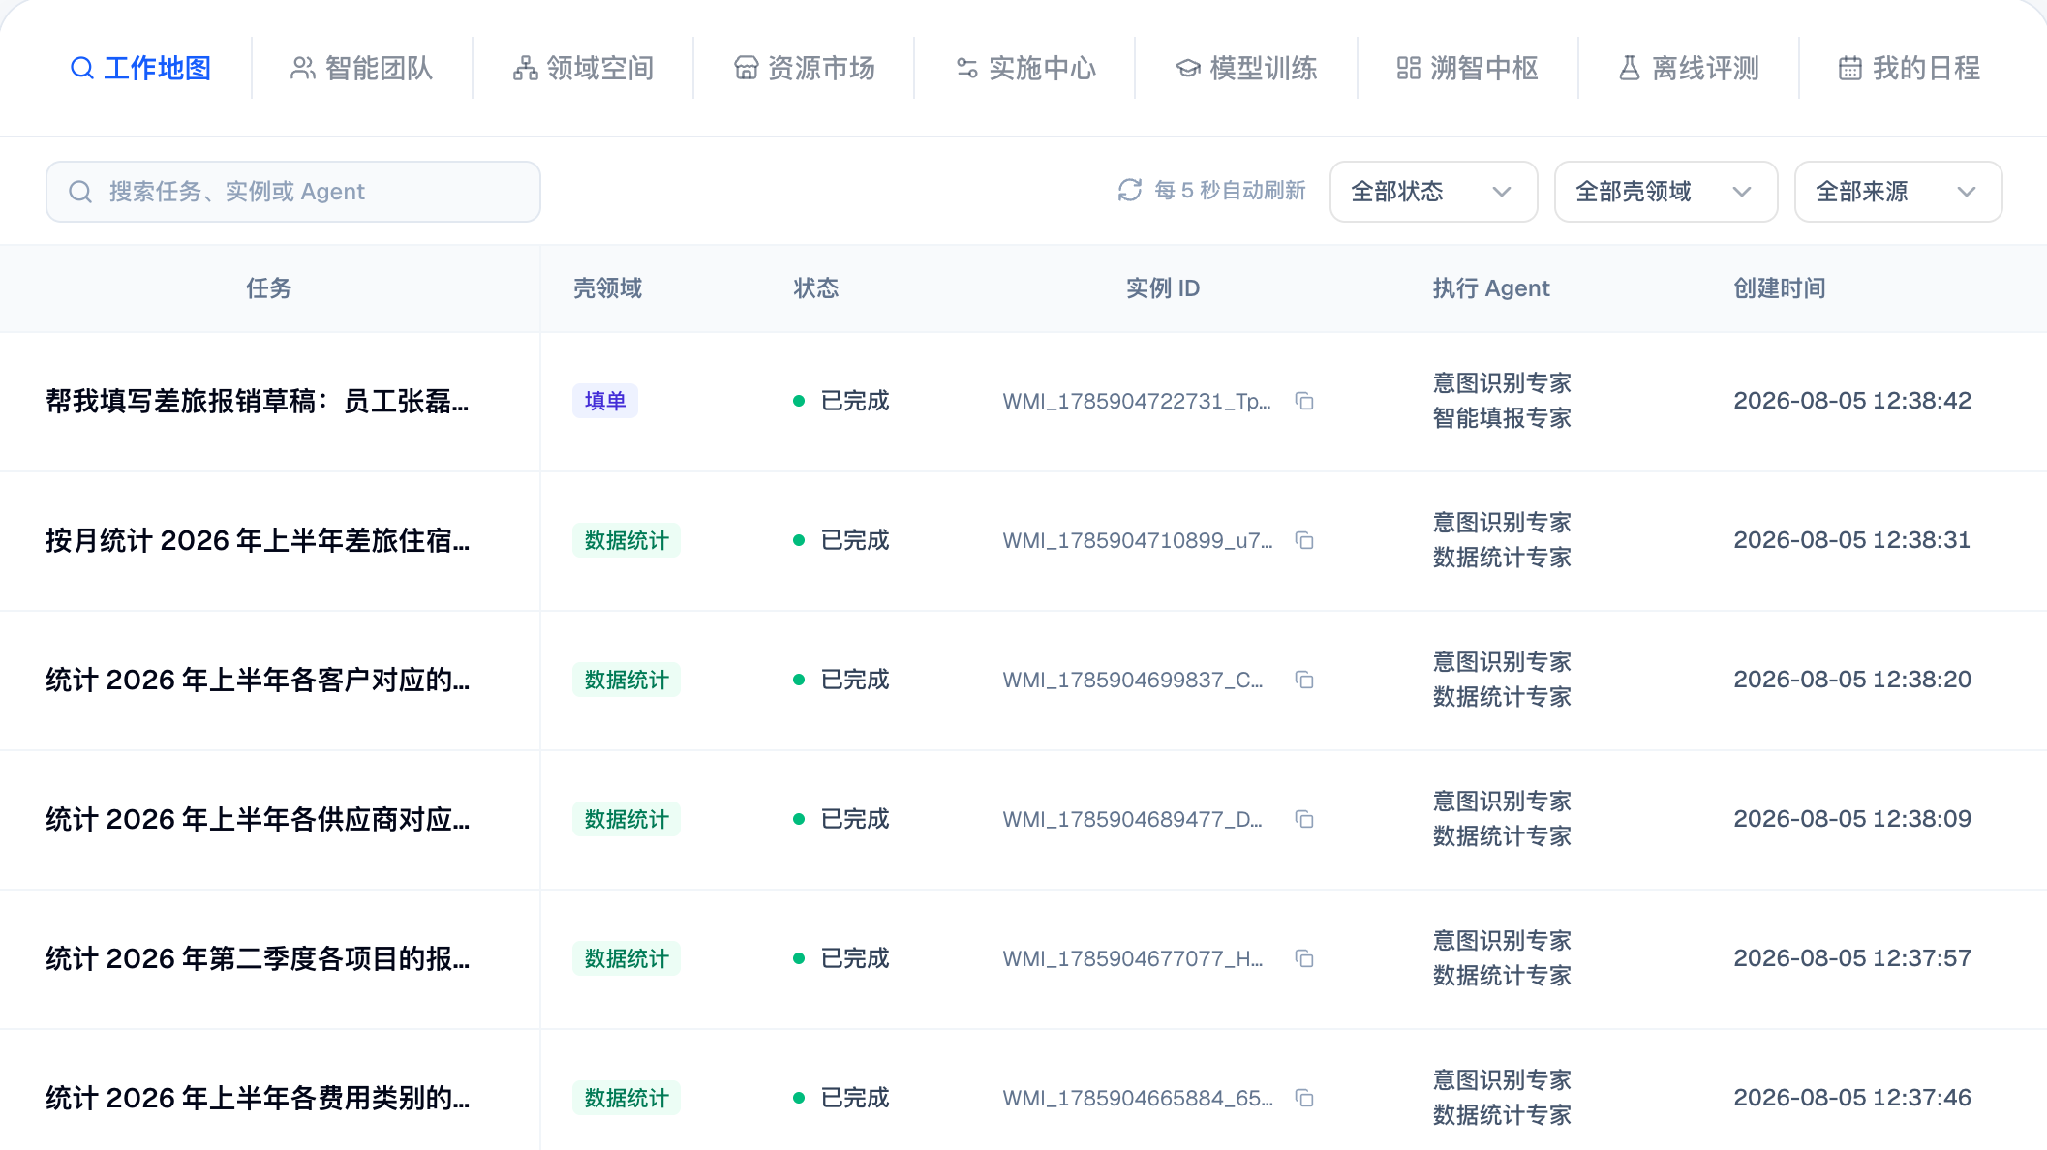Click creation time 2026-08-05 12:38:09

point(1852,819)
